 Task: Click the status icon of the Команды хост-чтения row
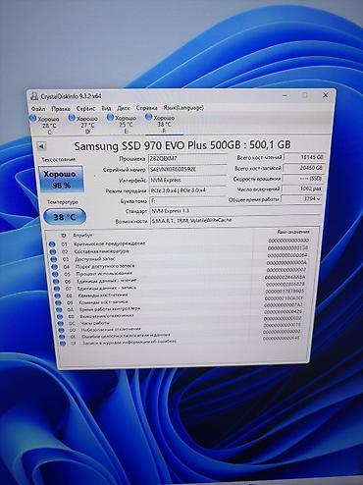point(58,296)
